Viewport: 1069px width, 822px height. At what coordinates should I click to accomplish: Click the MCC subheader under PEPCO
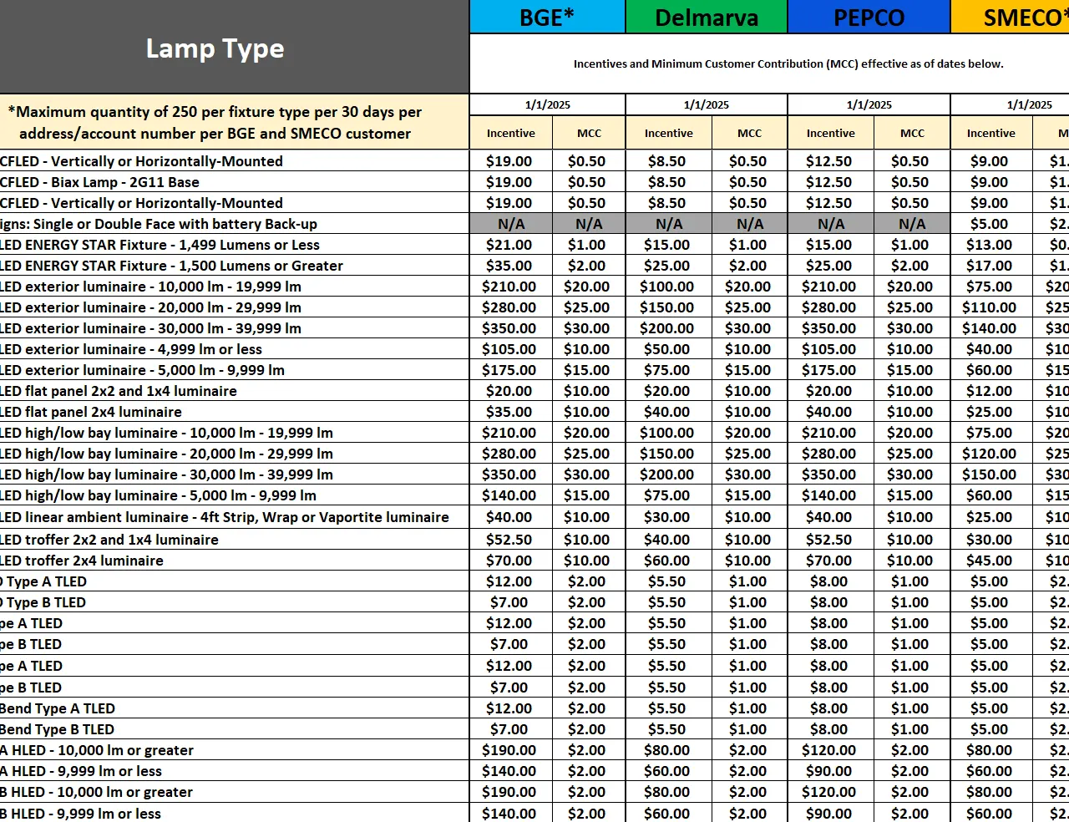(912, 133)
